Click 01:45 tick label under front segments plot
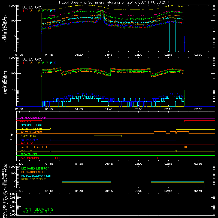 [108, 55]
